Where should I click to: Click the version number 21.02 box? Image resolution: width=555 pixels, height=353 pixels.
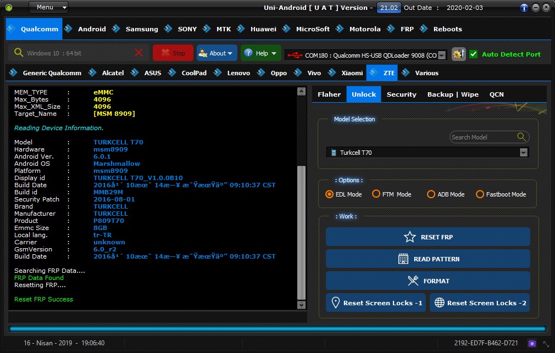389,8
